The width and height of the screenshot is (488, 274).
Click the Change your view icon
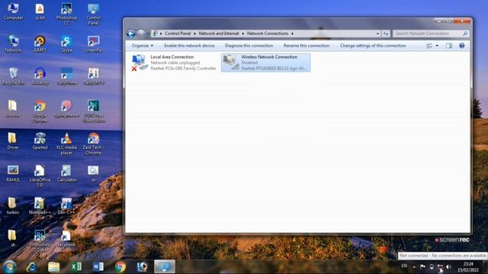(429, 46)
